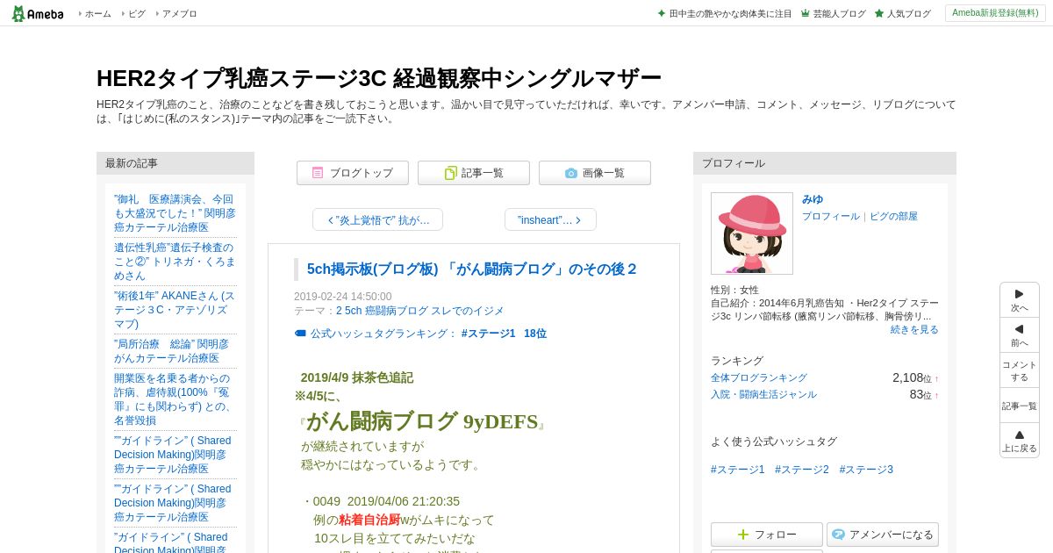Open プロフィール link beside avatar

[831, 216]
